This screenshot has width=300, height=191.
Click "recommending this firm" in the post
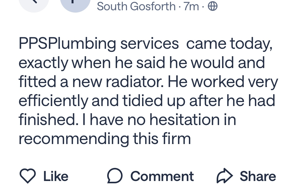(x=105, y=139)
